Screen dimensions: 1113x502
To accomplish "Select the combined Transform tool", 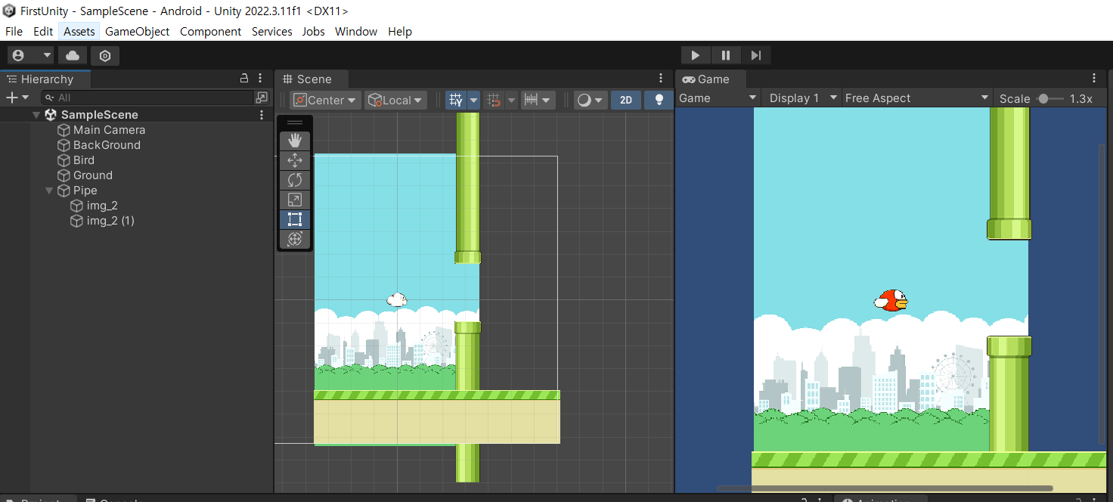I will click(x=295, y=239).
